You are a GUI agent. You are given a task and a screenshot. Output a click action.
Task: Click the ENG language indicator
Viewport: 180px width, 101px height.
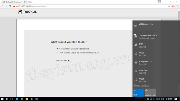click(x=163, y=99)
